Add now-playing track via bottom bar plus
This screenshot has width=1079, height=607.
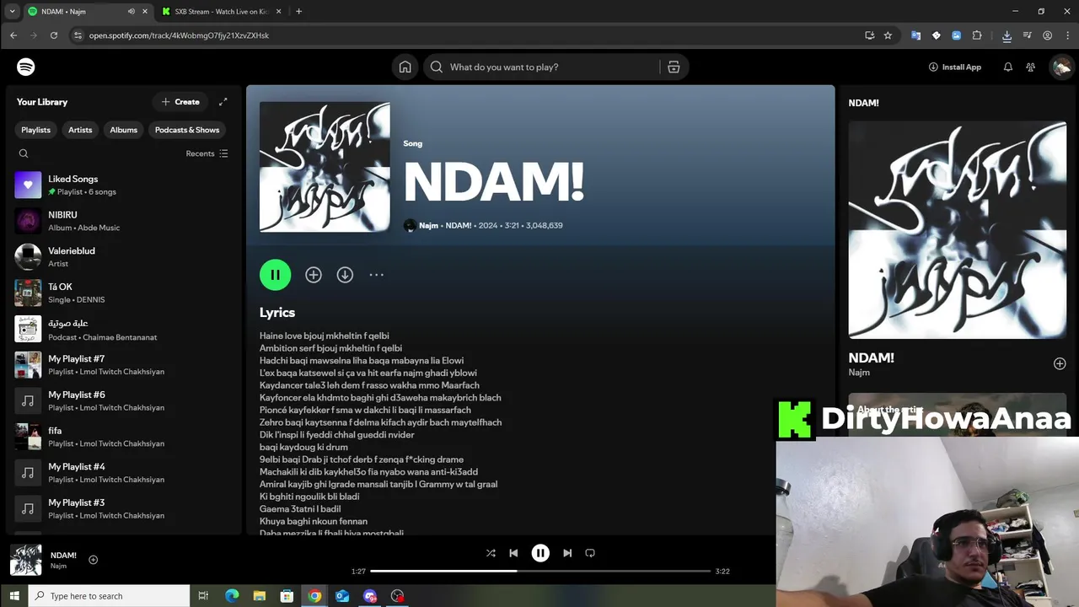[94, 560]
